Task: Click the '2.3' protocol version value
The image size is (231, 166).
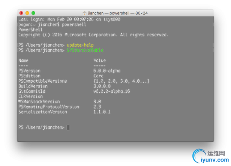Action: (x=97, y=107)
